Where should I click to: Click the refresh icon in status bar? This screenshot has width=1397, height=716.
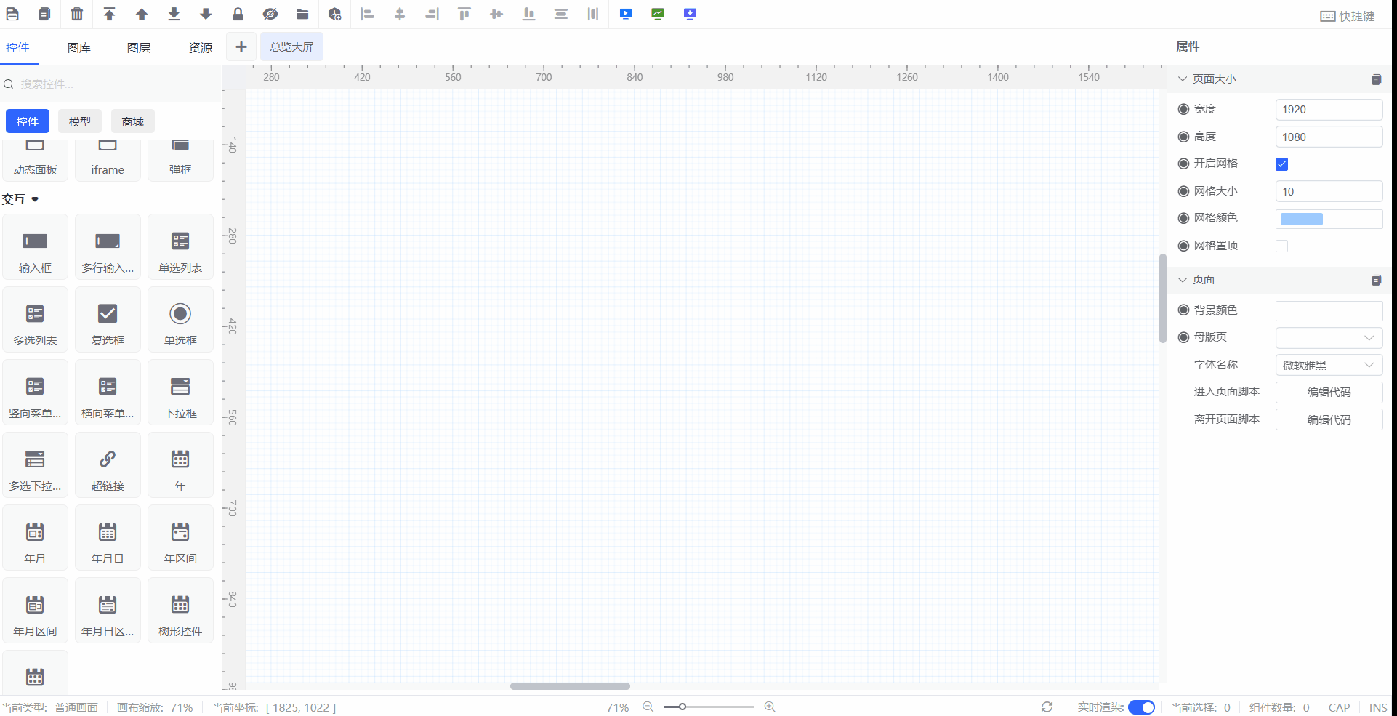pyautogui.click(x=1047, y=707)
